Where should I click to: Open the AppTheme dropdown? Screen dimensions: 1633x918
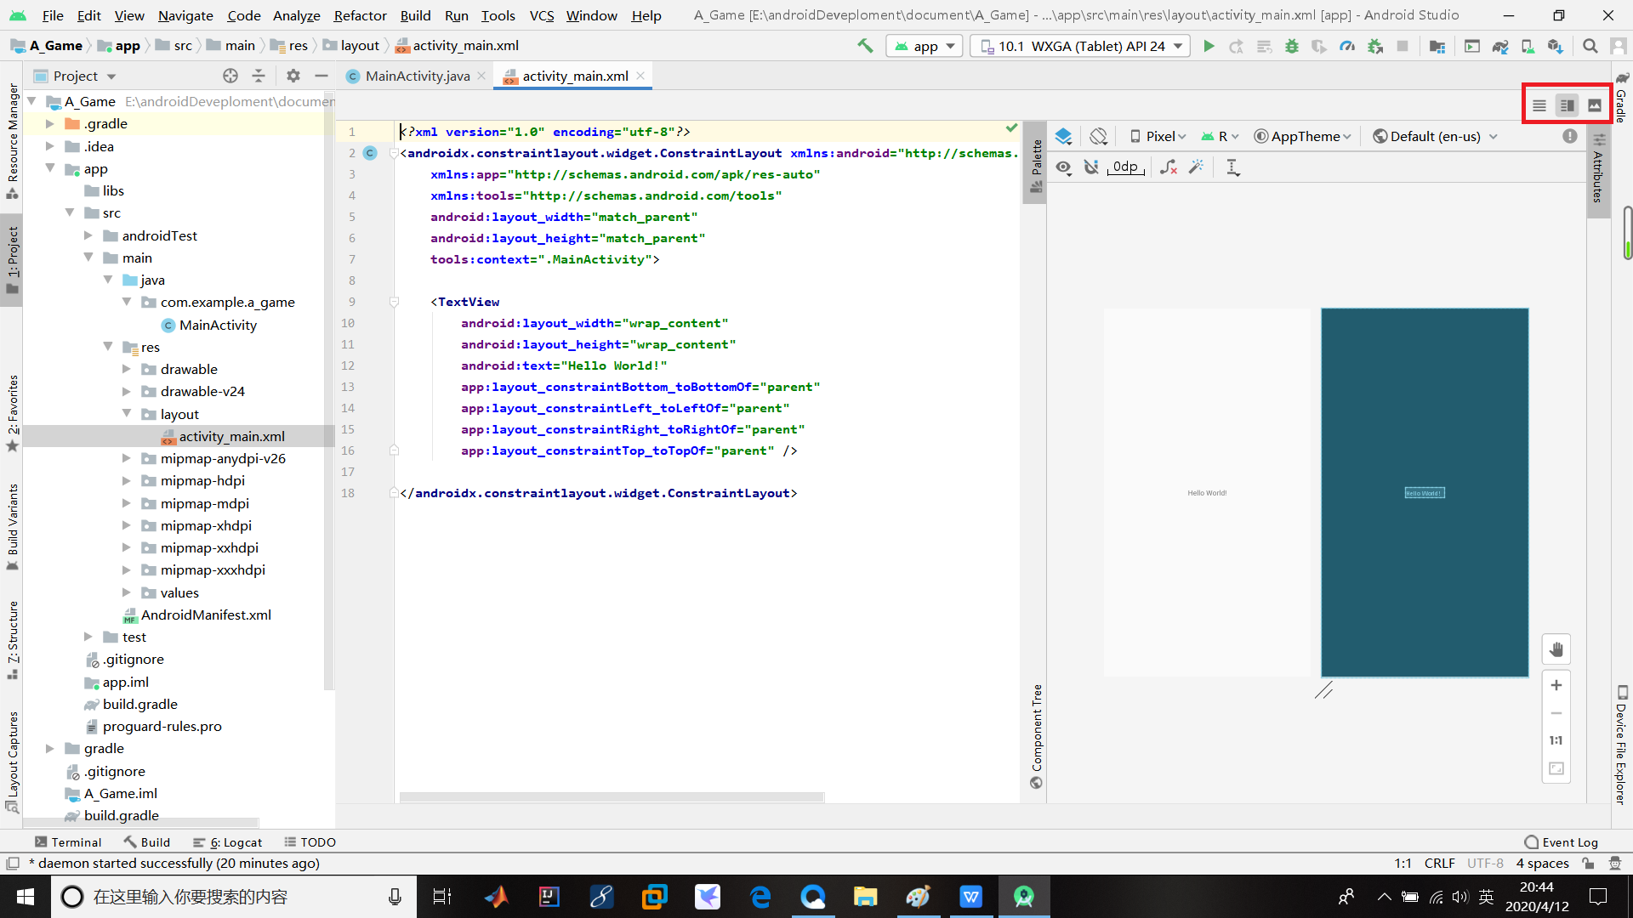point(1303,136)
